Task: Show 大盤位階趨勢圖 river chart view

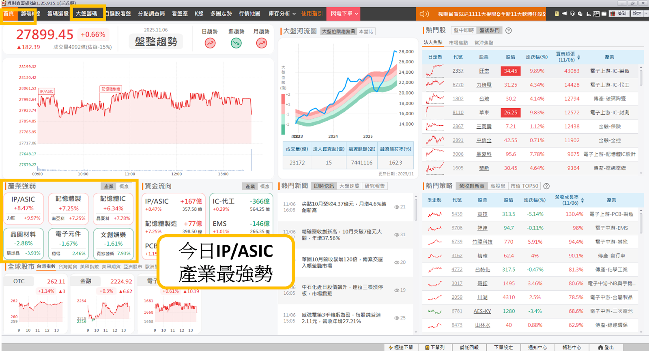Action: (338, 32)
